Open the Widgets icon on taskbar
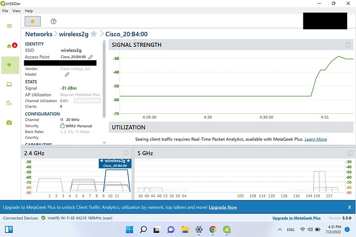The height and width of the screenshot is (237, 356). [x=9, y=229]
